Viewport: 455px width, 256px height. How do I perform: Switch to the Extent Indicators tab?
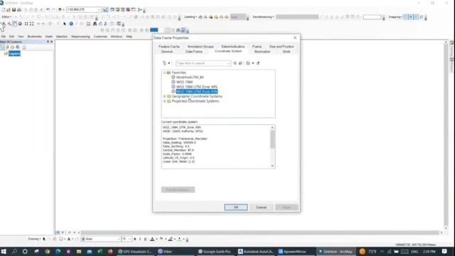point(233,47)
